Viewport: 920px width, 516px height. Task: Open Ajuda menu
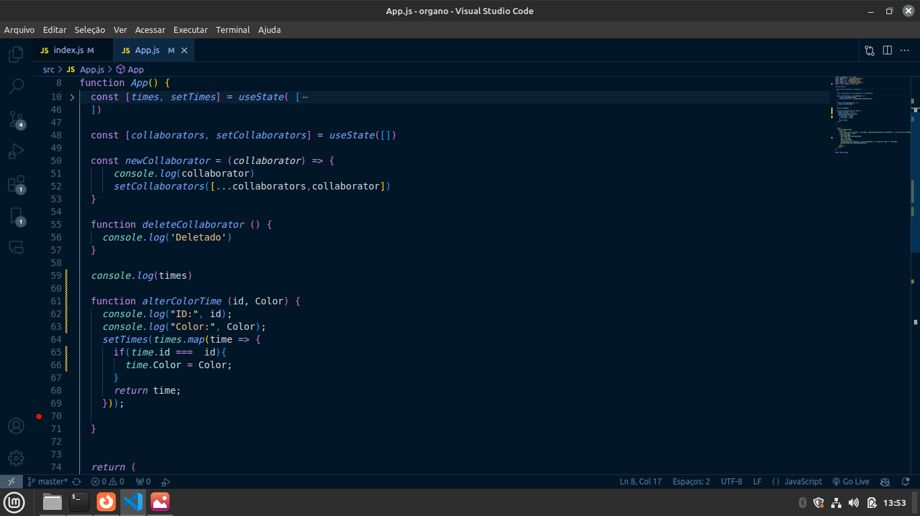coord(270,30)
